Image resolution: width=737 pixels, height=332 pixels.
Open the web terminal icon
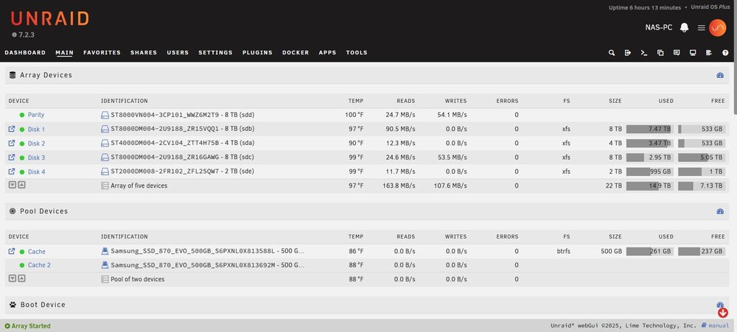click(644, 52)
